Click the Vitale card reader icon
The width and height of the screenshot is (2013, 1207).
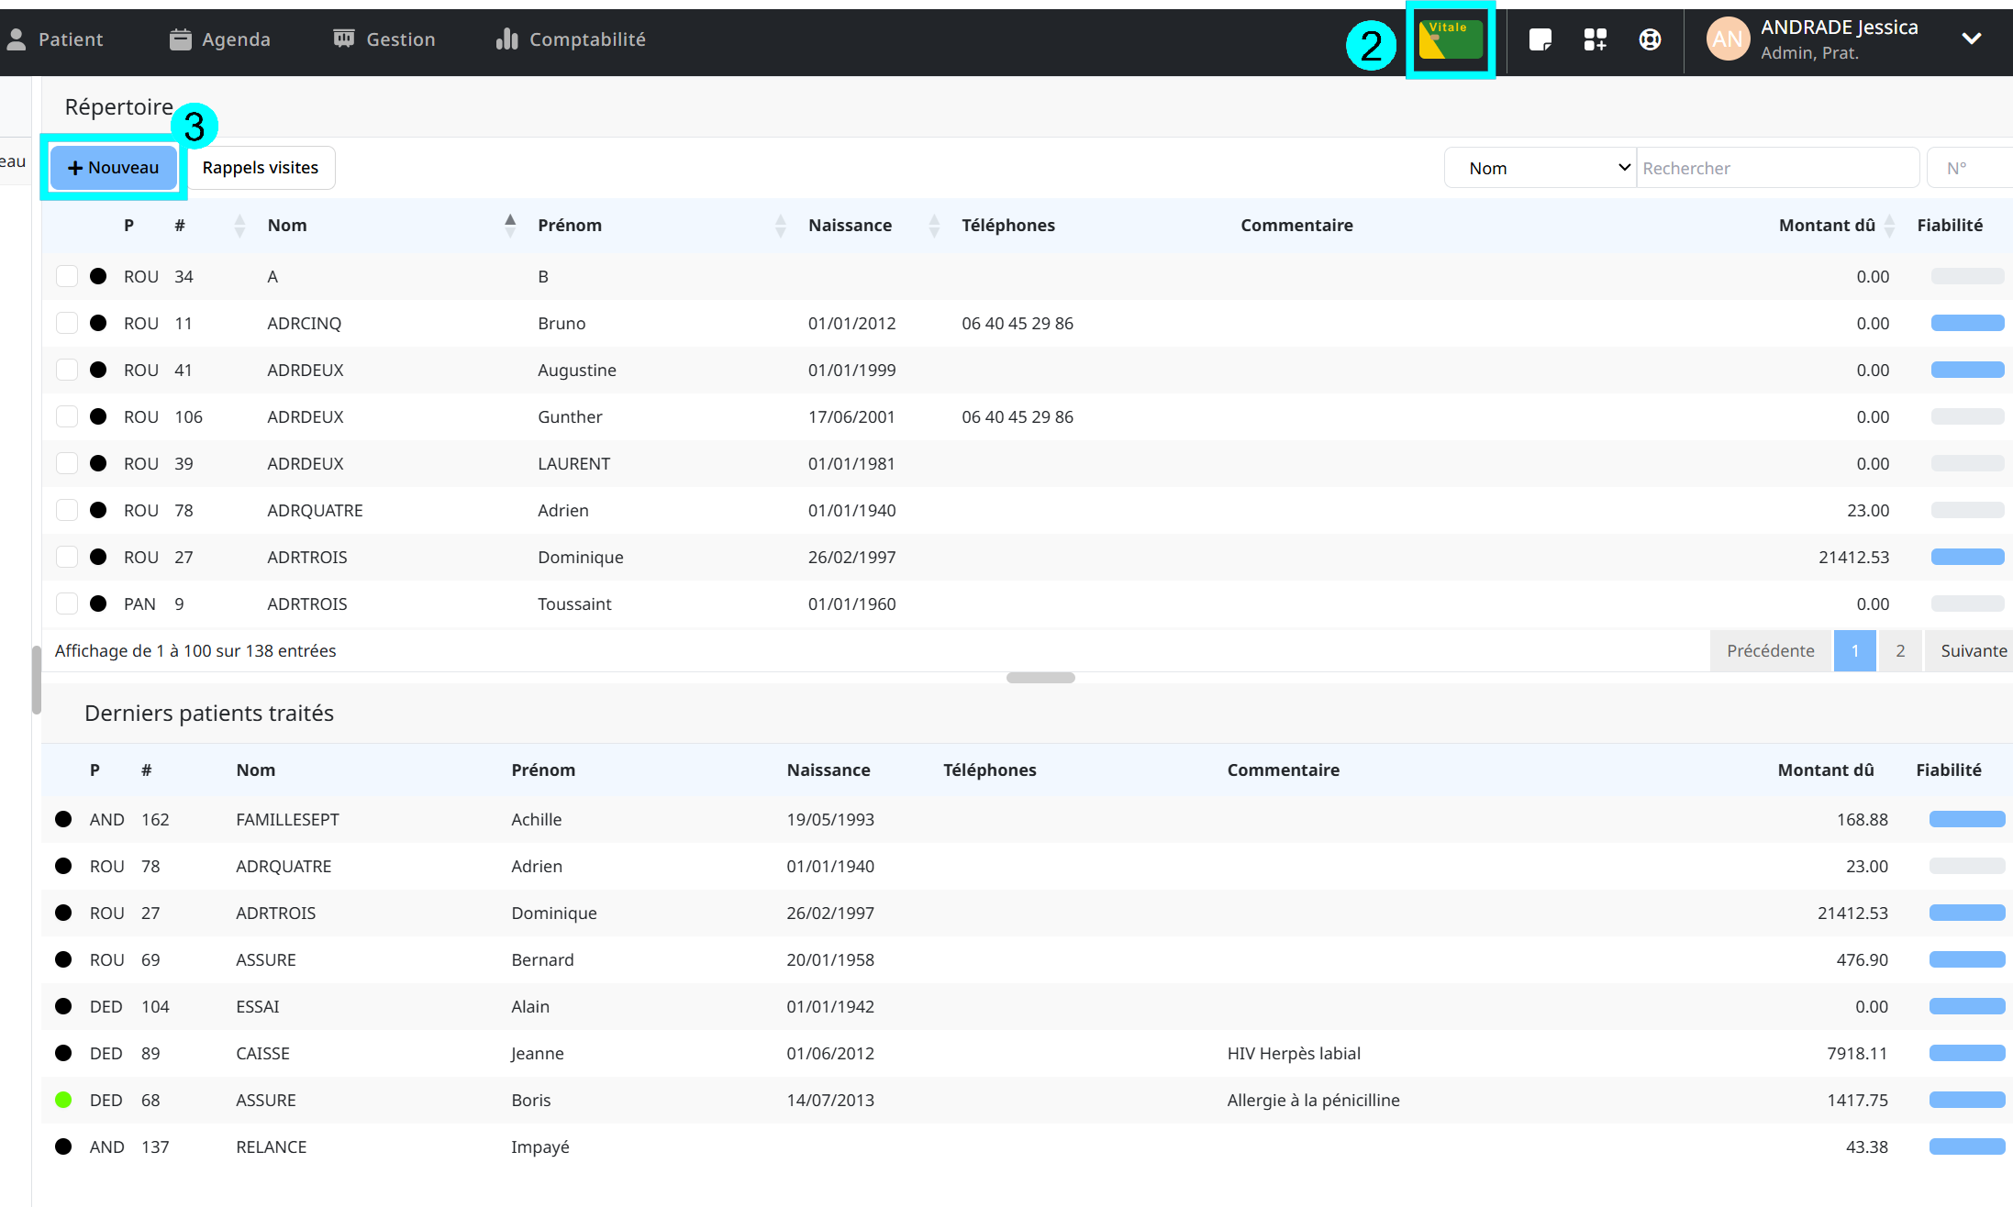1450,39
